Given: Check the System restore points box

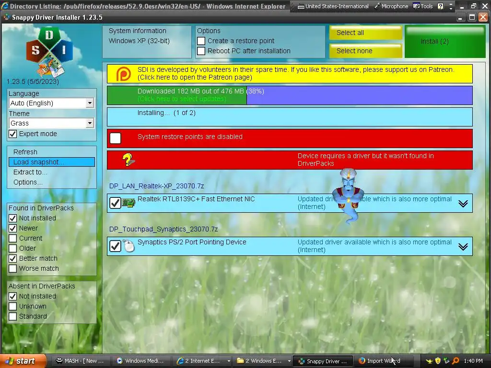Looking at the screenshot, I should [115, 138].
